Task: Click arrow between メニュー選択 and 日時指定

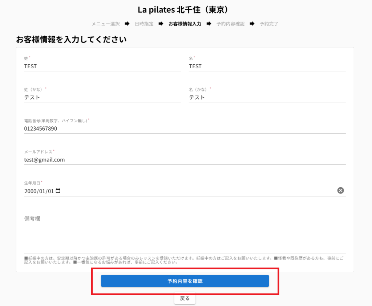Action: point(127,24)
